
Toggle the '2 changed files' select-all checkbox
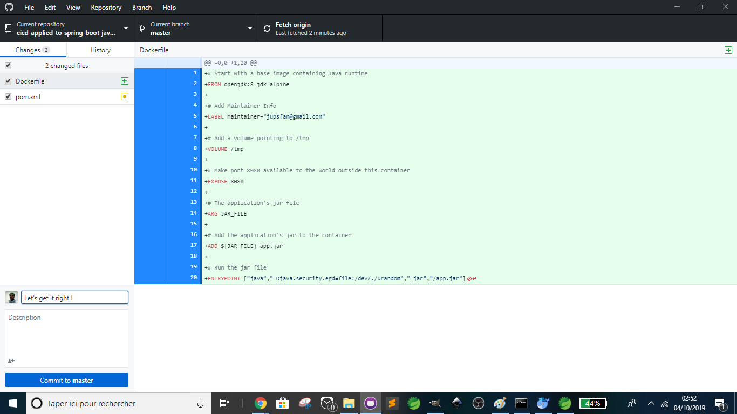click(8, 65)
